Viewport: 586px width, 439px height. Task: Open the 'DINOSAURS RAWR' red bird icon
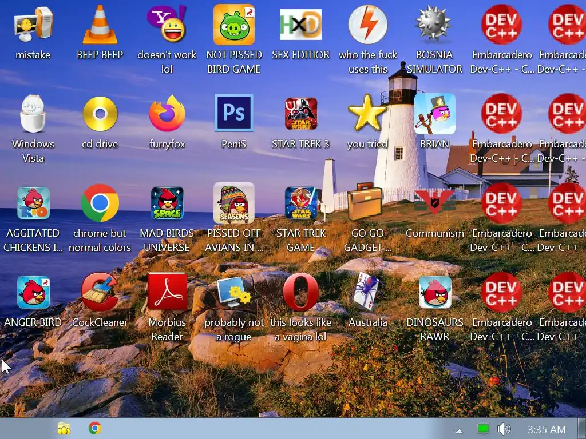(x=435, y=292)
